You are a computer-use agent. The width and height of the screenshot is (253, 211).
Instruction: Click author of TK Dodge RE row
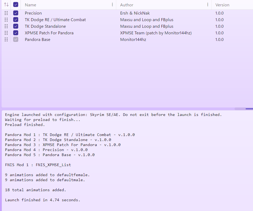click(147, 20)
